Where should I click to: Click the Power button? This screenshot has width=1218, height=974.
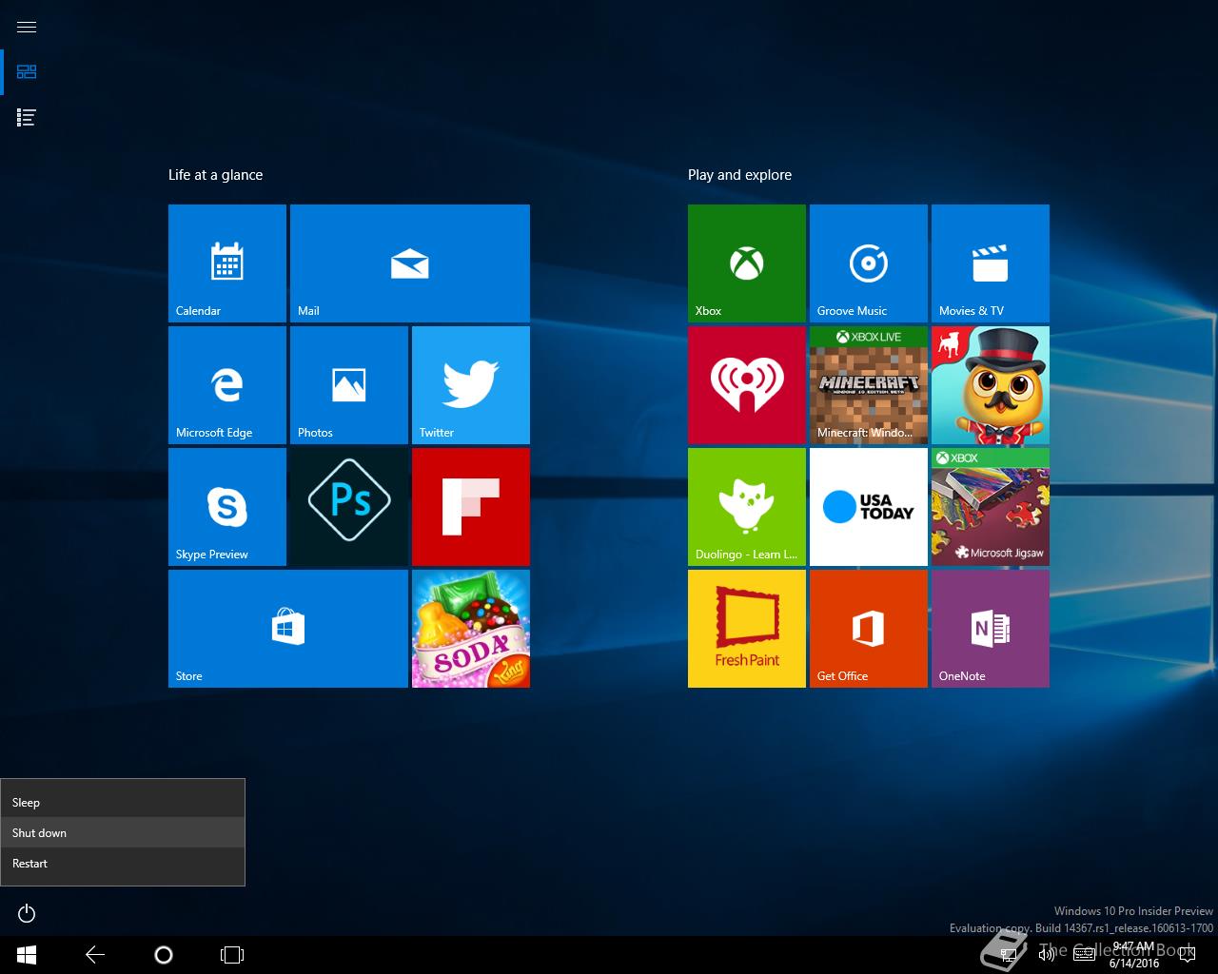click(27, 914)
